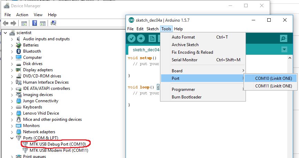Click the New sketch icon in Arduino toolbar
Image resolution: width=299 pixels, height=158 pixels.
coord(152,39)
